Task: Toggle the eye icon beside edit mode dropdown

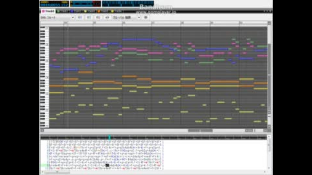Action: click(x=146, y=17)
